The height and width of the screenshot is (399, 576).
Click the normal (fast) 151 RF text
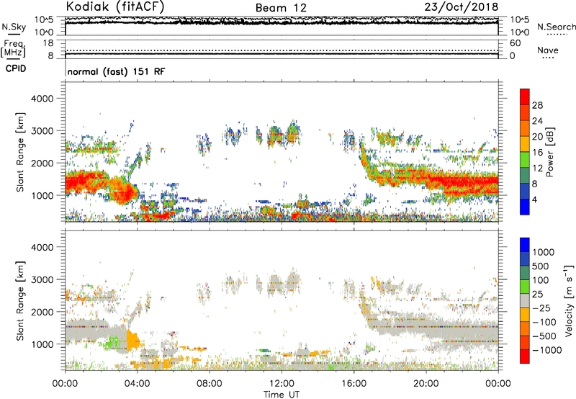[x=116, y=71]
